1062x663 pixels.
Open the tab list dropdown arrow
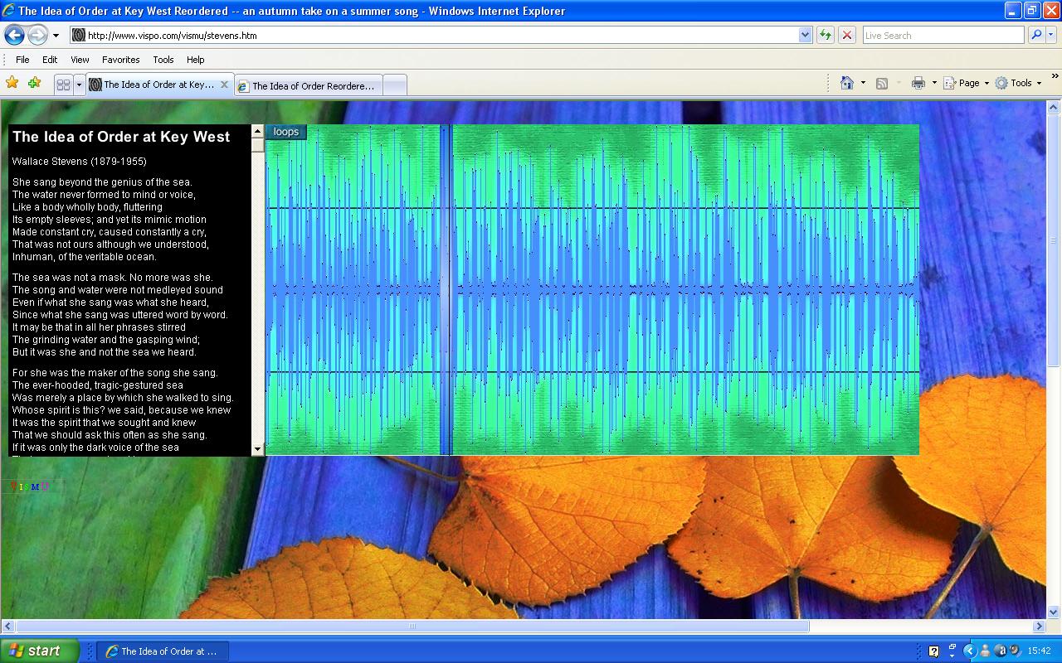point(79,85)
